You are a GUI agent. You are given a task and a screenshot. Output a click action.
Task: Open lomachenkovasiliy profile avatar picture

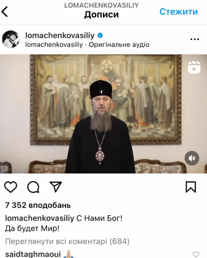(x=11, y=39)
